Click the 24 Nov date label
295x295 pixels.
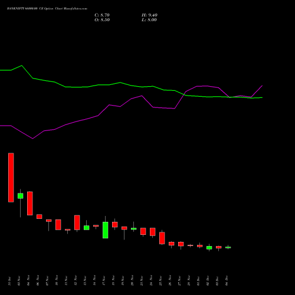pos(151,281)
